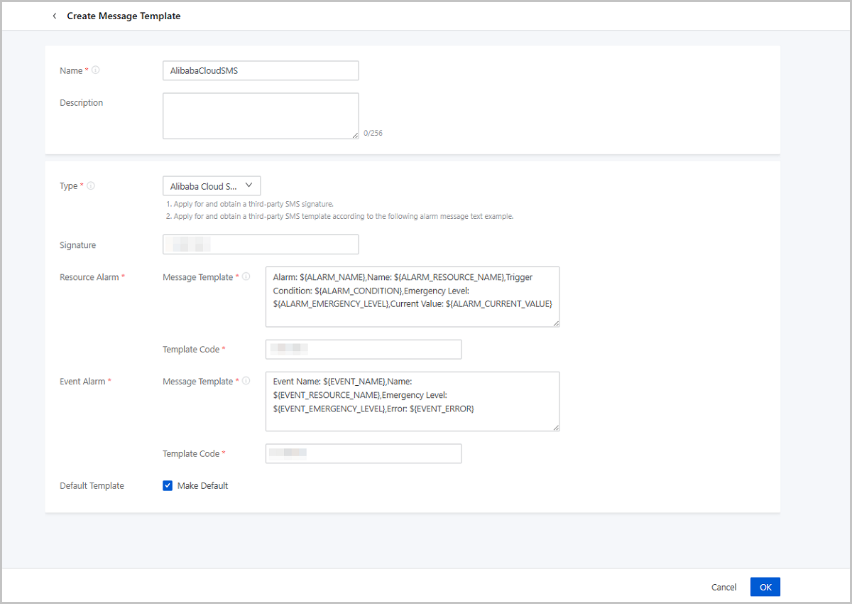This screenshot has width=852, height=604.
Task: Focus the Name input field AlibabaCloudSMS
Action: [x=261, y=70]
